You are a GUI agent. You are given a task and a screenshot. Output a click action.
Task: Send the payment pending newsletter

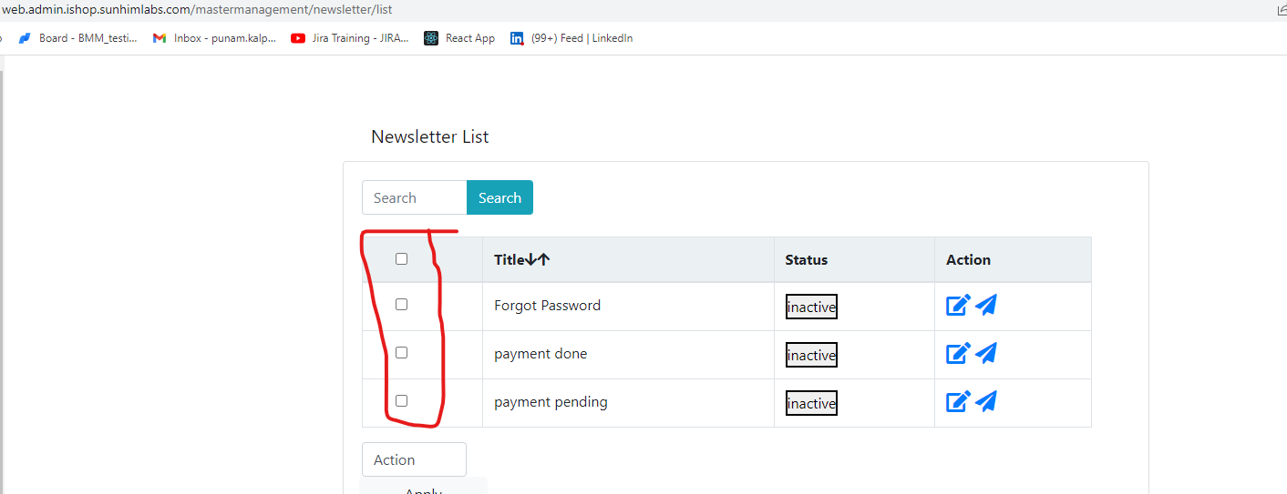point(986,401)
